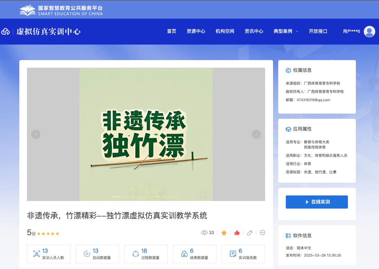Screen dimensions: 379x269
Task: Click the 过程数据量 cycle icon
Action: (x=136, y=254)
